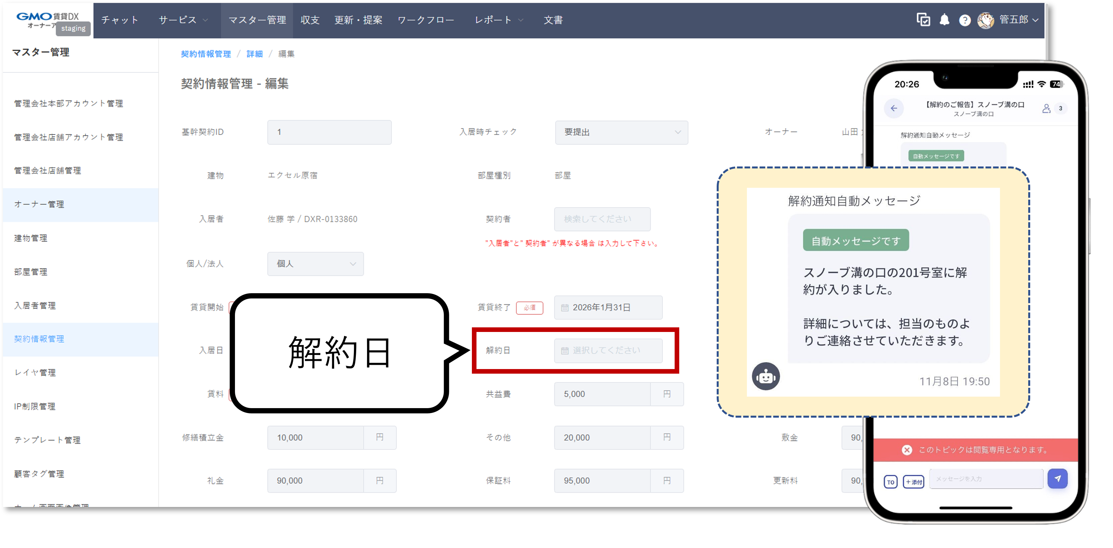The width and height of the screenshot is (1113, 548).
Task: Tap the back arrow on the phone screen
Action: (x=894, y=108)
